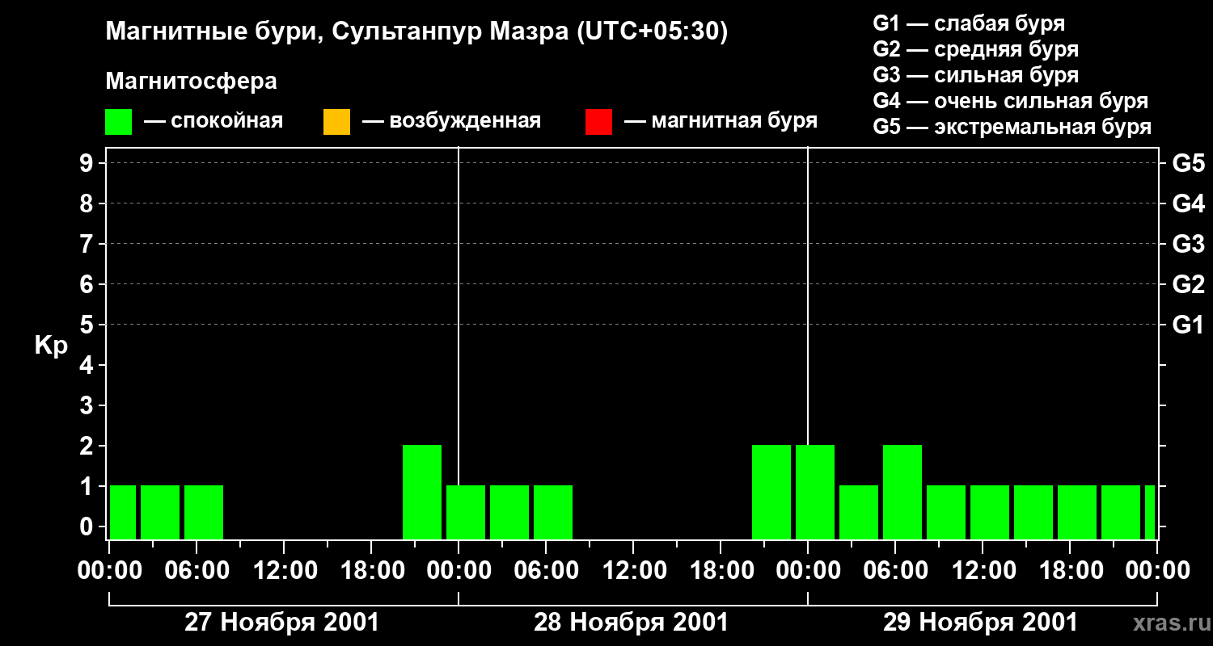Select the 'G3 — сильная буря' legend line
This screenshot has width=1213, height=646.
(976, 75)
